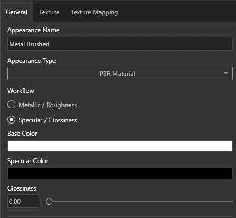
Task: Click the Workflow section label
Action: (x=21, y=91)
